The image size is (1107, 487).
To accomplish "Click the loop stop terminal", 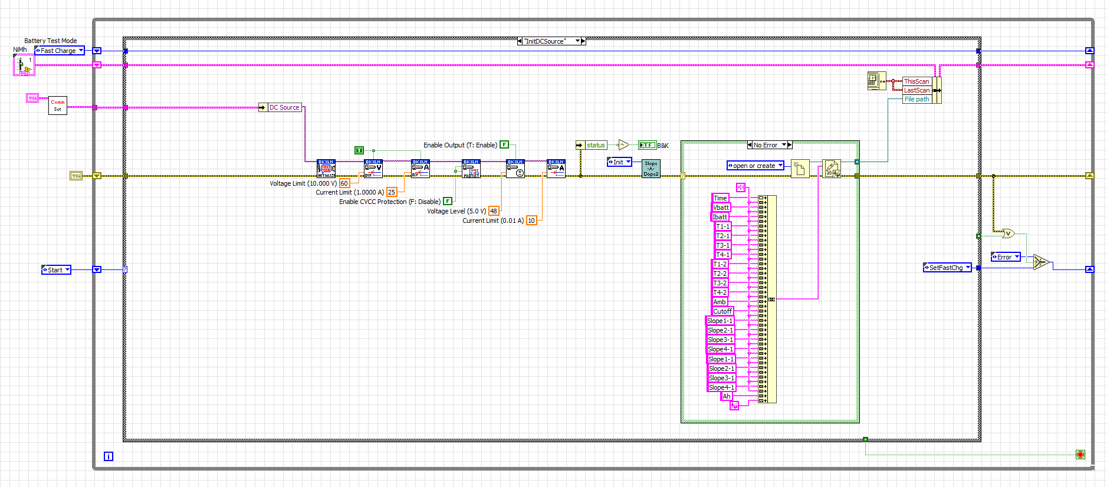I will 1080,455.
